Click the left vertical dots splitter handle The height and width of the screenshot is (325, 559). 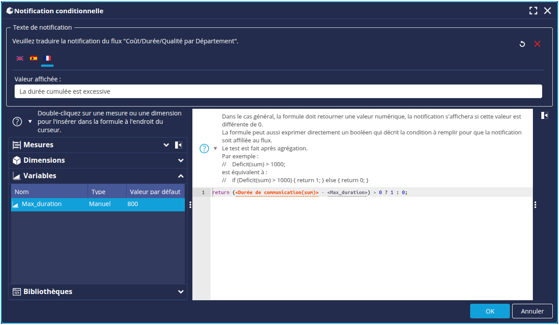pyautogui.click(x=190, y=205)
